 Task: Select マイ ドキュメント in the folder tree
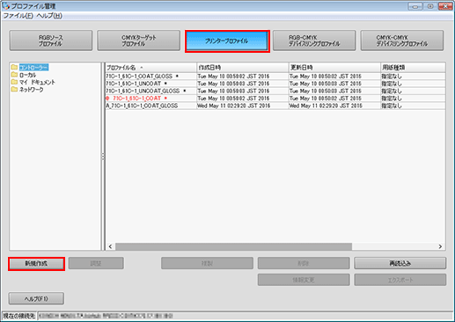click(x=37, y=83)
